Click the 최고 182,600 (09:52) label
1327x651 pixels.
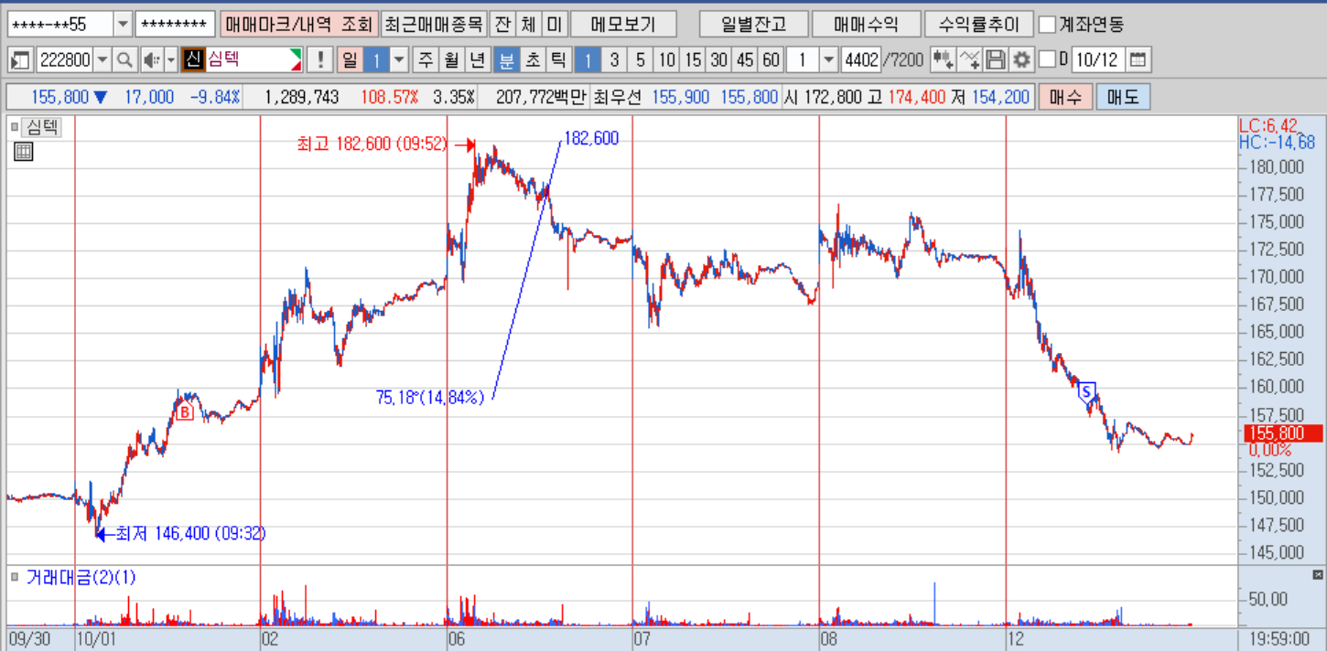(371, 144)
